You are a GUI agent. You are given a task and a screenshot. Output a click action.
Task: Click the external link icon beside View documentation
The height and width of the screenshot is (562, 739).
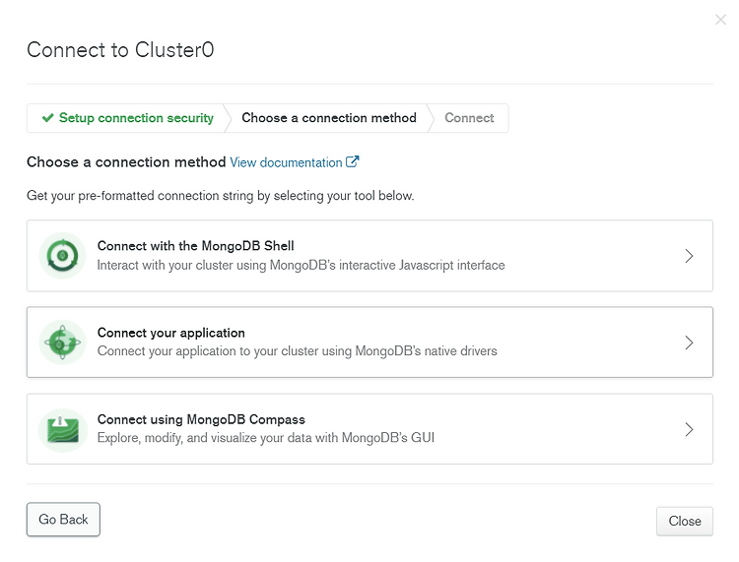(352, 161)
